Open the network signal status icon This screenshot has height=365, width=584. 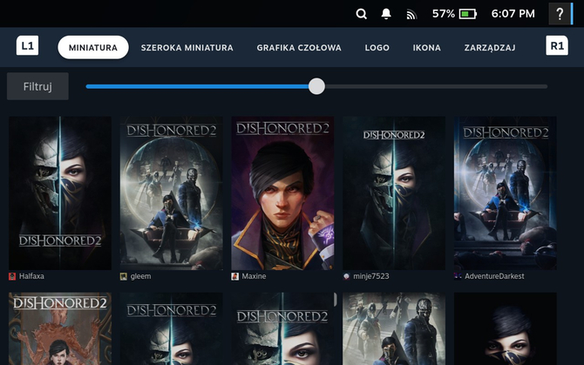411,15
